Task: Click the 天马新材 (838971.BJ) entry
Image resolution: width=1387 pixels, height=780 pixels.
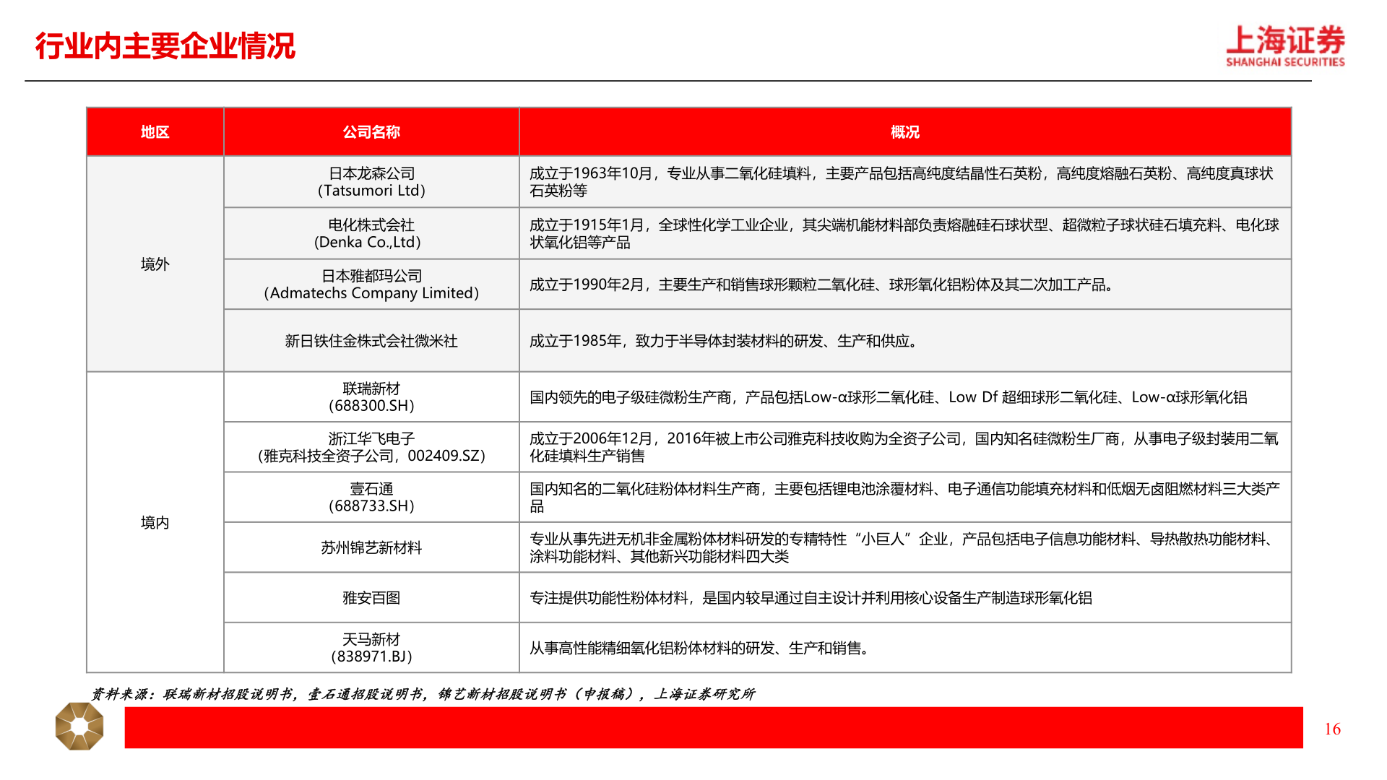Action: (x=373, y=646)
